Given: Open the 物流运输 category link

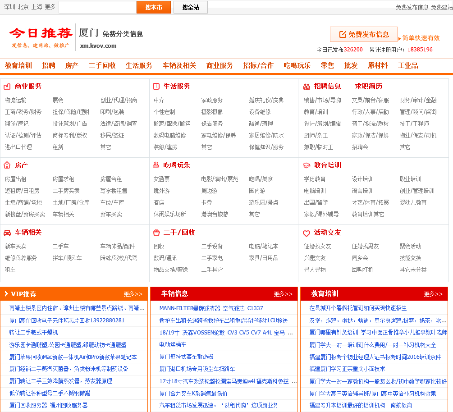Looking at the screenshot, I should tap(16, 100).
